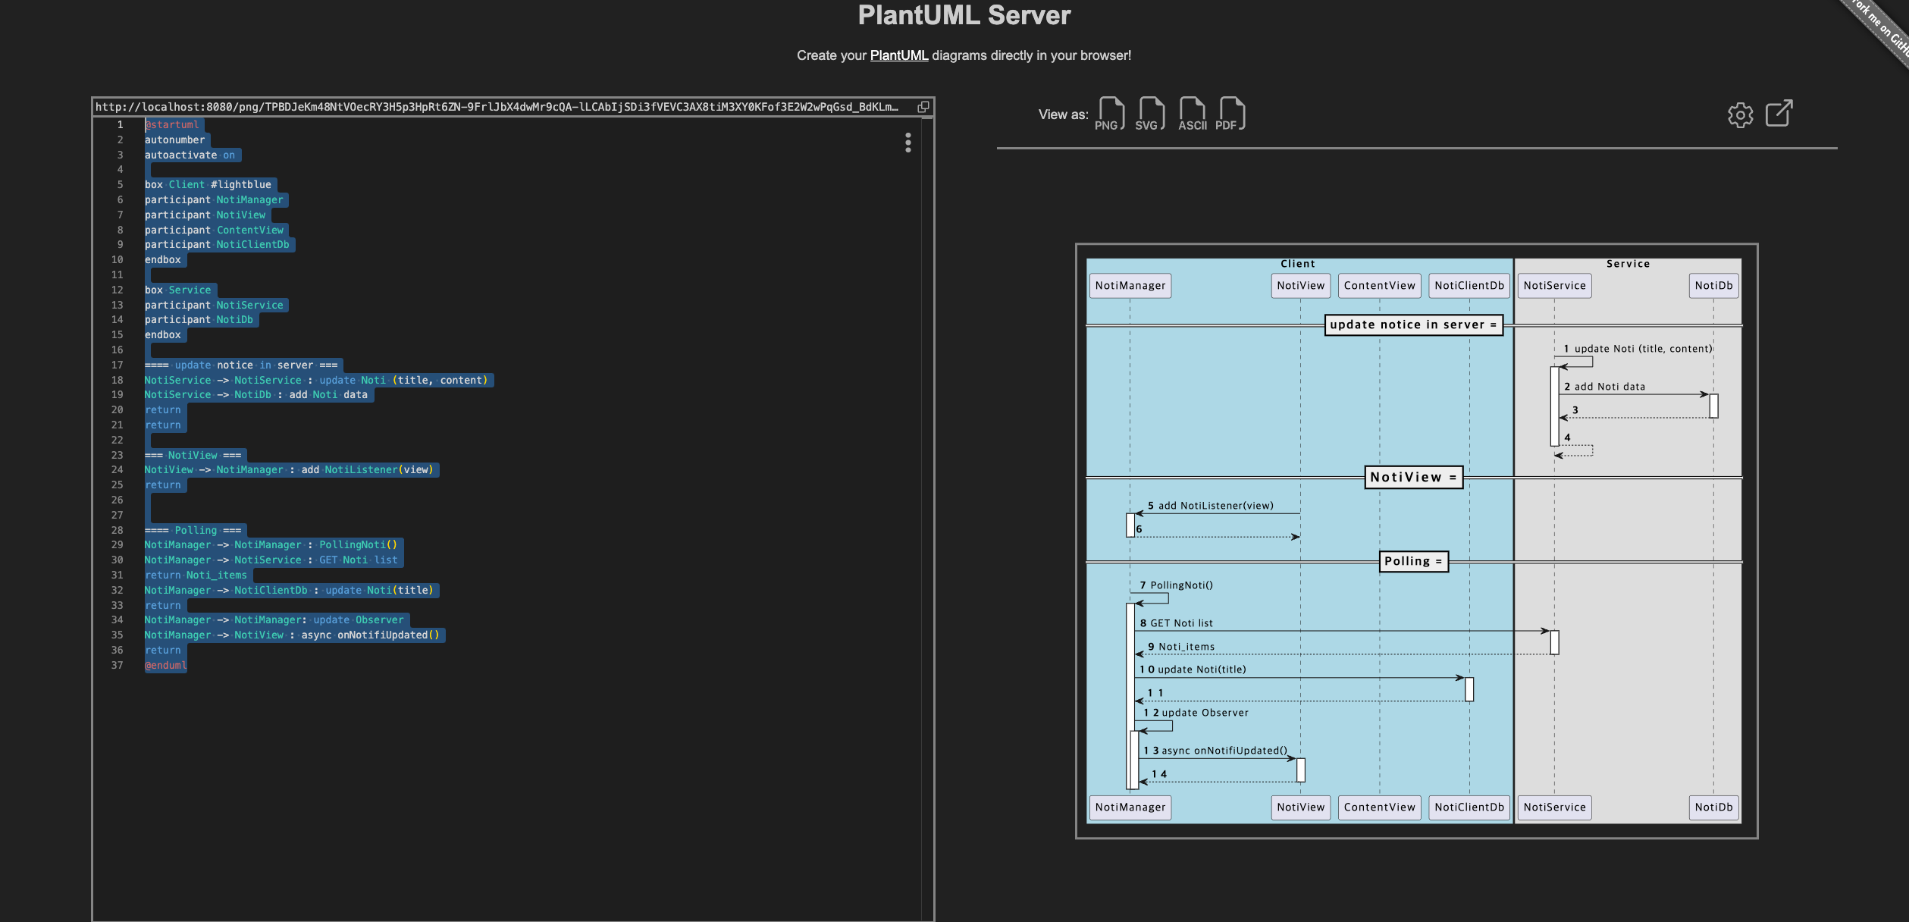Copy the diagram URL to the clipboard
This screenshot has height=922, width=1909.
click(923, 107)
